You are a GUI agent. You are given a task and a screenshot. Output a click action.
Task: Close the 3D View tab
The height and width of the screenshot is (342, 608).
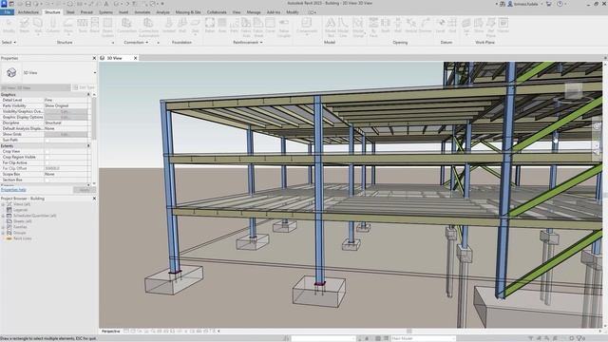[x=135, y=58]
